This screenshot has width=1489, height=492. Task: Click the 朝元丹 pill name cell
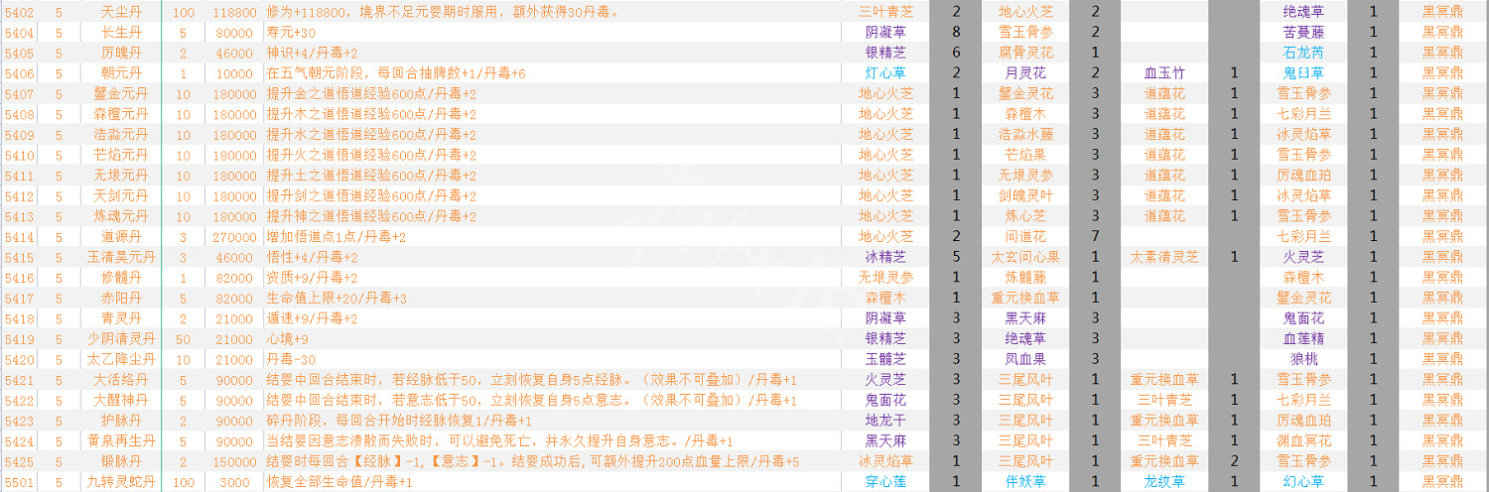click(x=122, y=73)
